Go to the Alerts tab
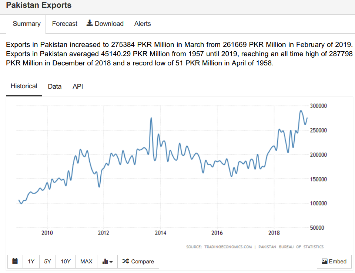Image resolution: width=355 pixels, height=273 pixels. click(143, 24)
